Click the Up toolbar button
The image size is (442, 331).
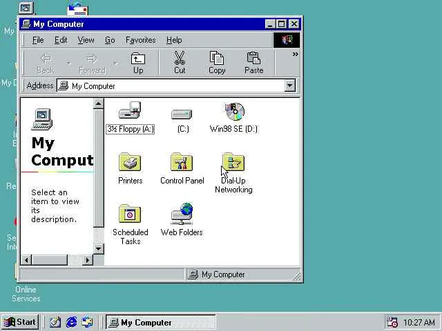(138, 63)
